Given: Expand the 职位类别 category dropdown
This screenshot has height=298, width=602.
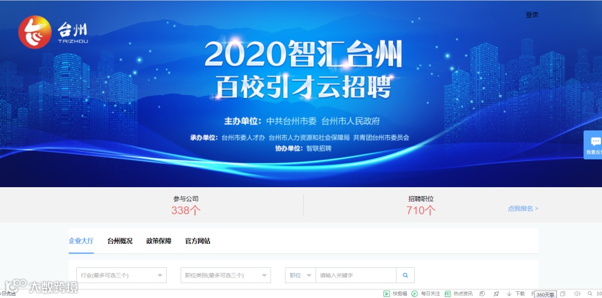Looking at the screenshot, I should tap(226, 275).
